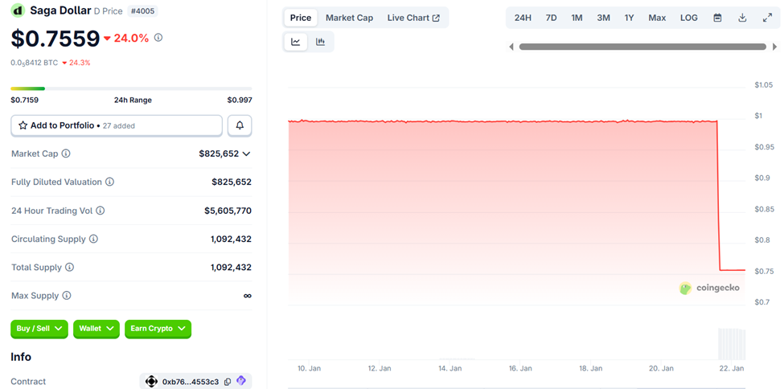Select the Price chart tab

point(301,18)
